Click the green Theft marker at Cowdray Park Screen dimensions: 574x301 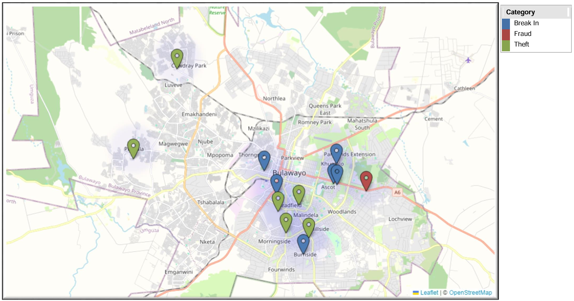(x=177, y=58)
